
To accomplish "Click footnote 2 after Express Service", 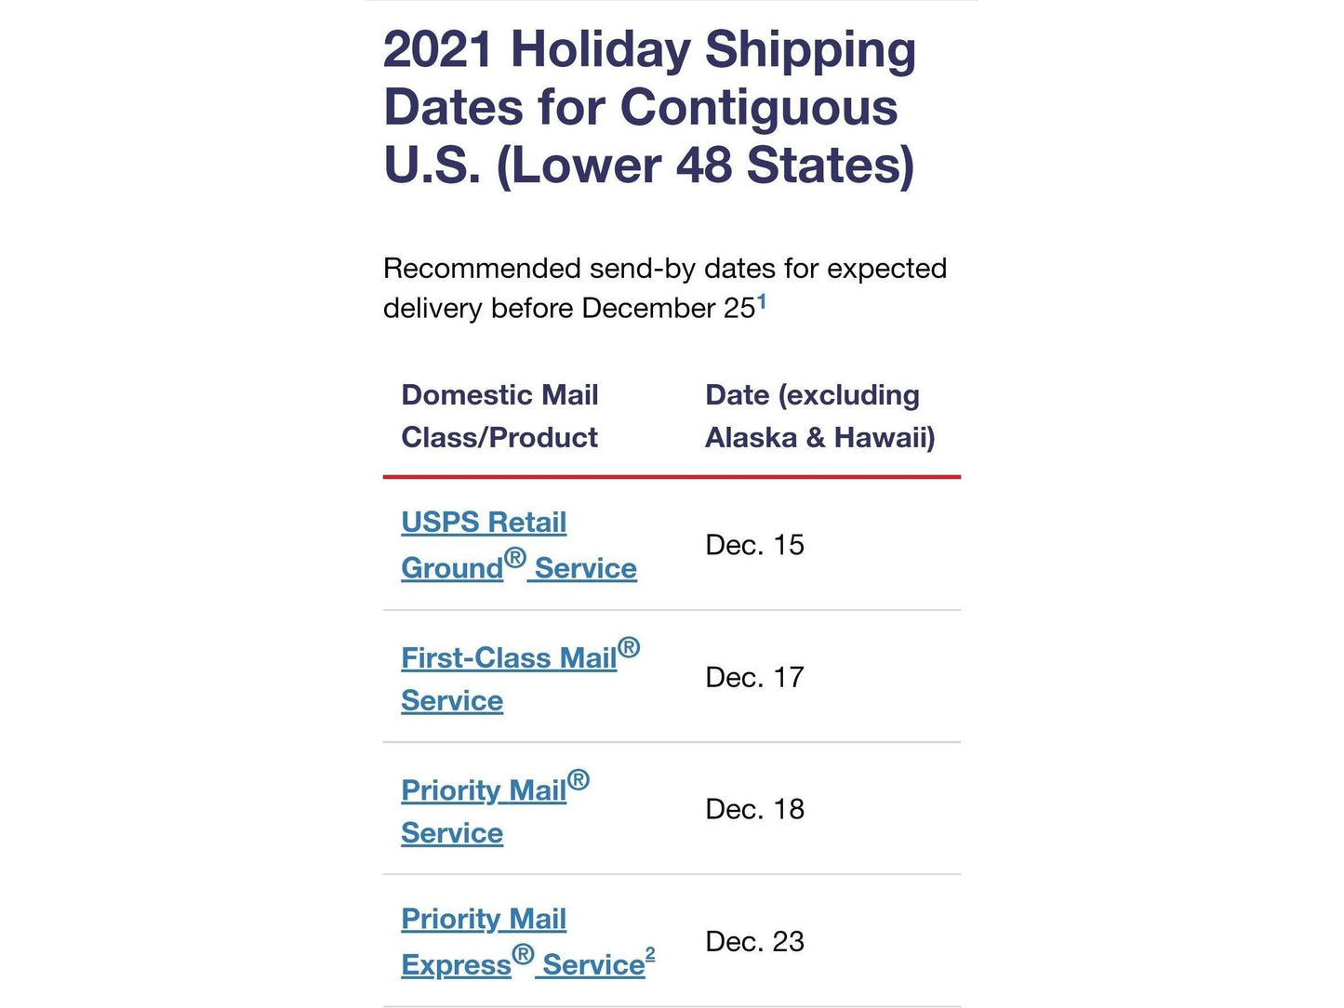I will (650, 955).
